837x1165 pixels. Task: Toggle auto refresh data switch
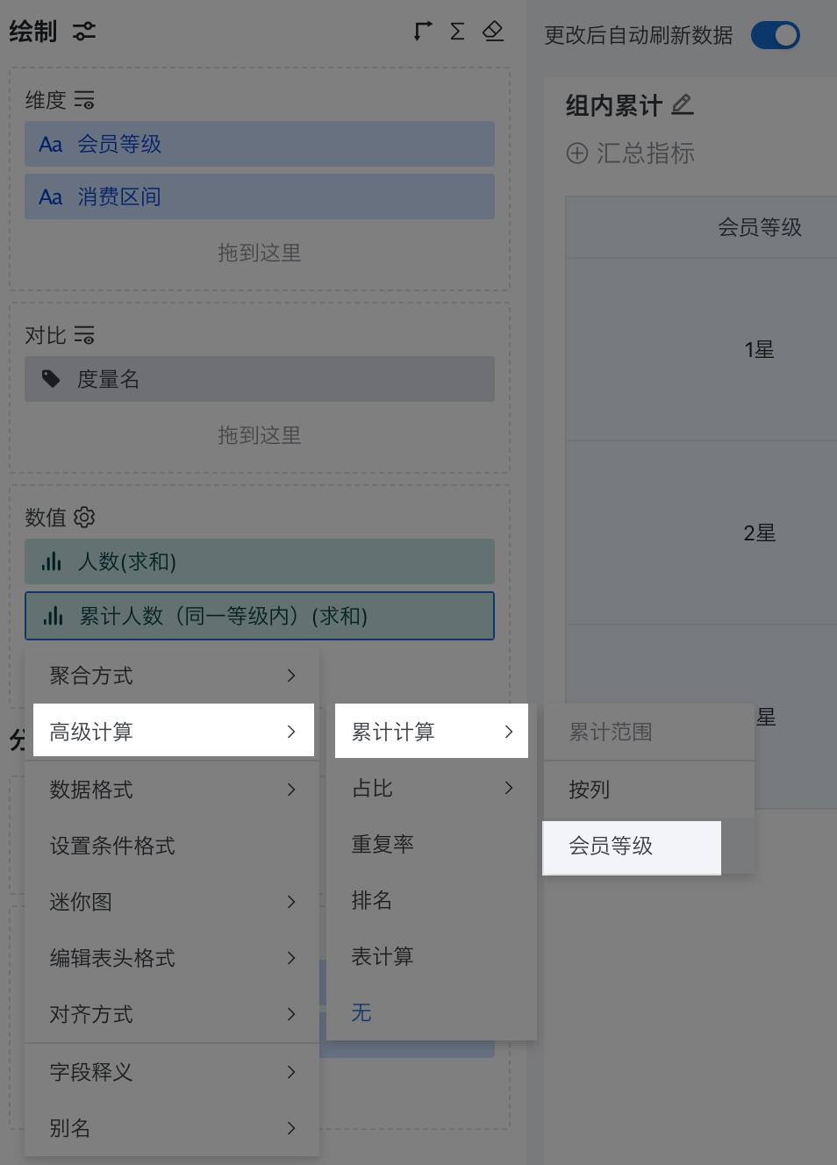click(x=776, y=35)
